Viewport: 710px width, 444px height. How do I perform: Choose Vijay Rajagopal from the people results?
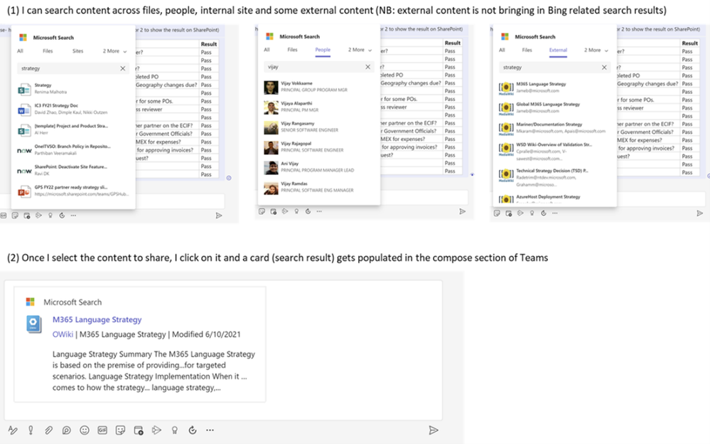click(x=319, y=147)
